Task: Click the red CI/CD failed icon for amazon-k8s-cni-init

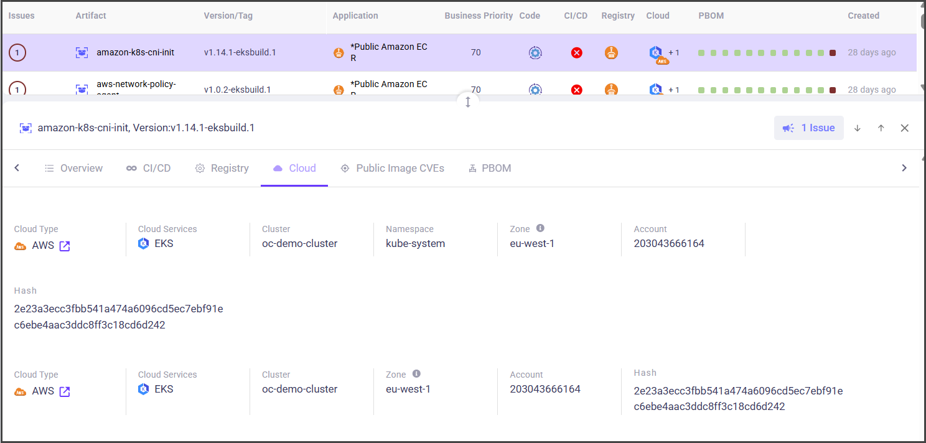Action: click(576, 53)
